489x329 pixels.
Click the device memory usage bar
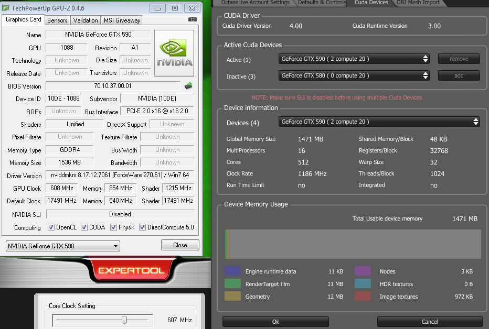(353, 244)
